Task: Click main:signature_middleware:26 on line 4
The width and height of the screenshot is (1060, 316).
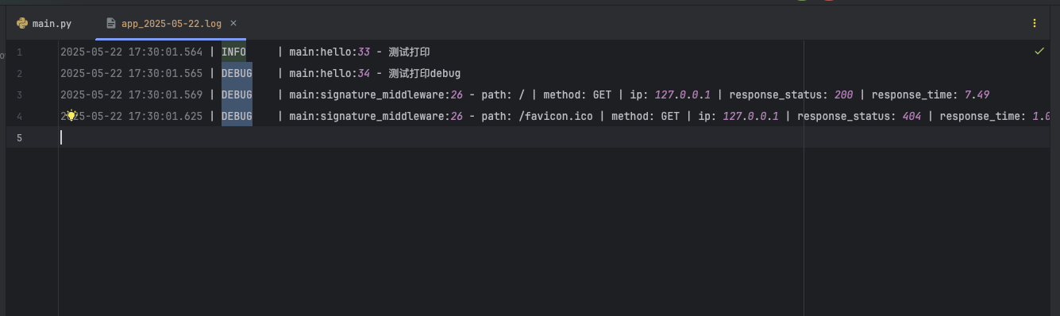Action: pos(376,117)
